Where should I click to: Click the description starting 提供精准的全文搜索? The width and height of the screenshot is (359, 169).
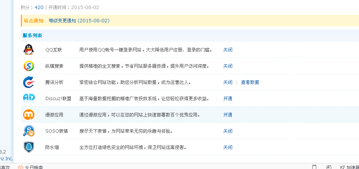coord(144,66)
